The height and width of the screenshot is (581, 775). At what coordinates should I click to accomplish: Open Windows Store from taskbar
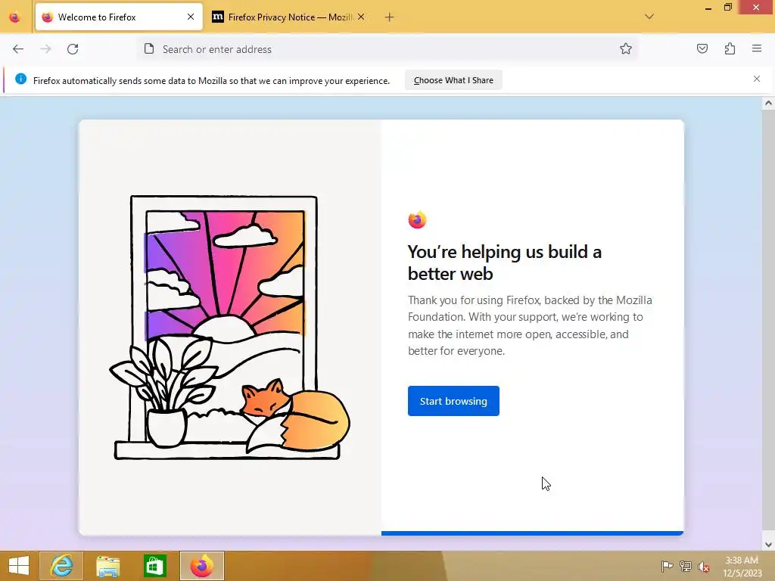pos(154,566)
